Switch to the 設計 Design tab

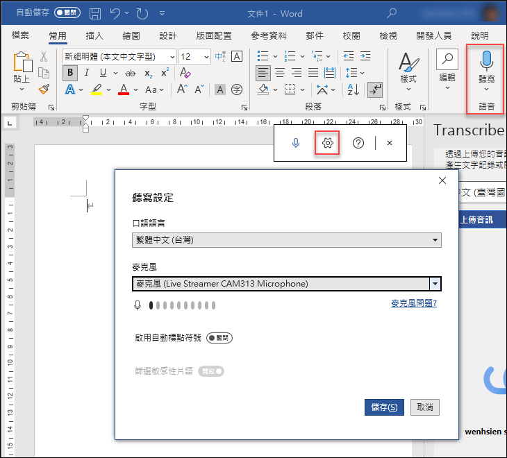[x=168, y=36]
